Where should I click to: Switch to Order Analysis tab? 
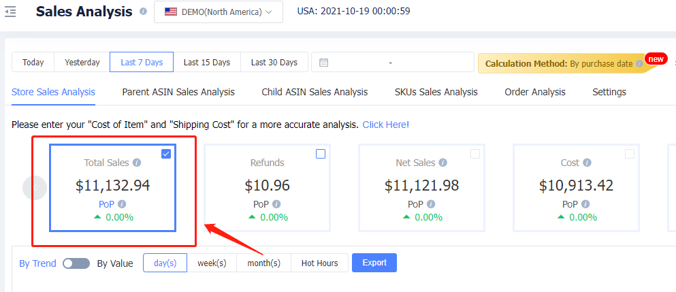pos(535,92)
